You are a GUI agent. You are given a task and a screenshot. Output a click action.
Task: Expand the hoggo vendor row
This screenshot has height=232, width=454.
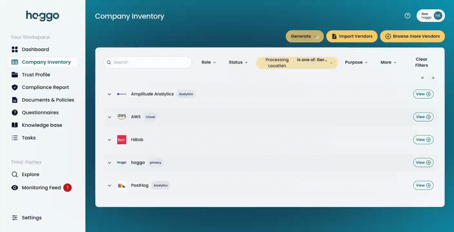(x=109, y=163)
